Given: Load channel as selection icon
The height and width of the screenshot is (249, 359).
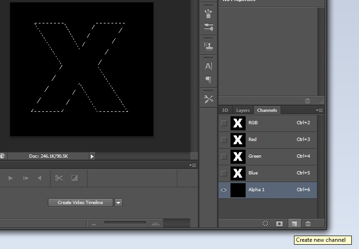Looking at the screenshot, I should 265,223.
